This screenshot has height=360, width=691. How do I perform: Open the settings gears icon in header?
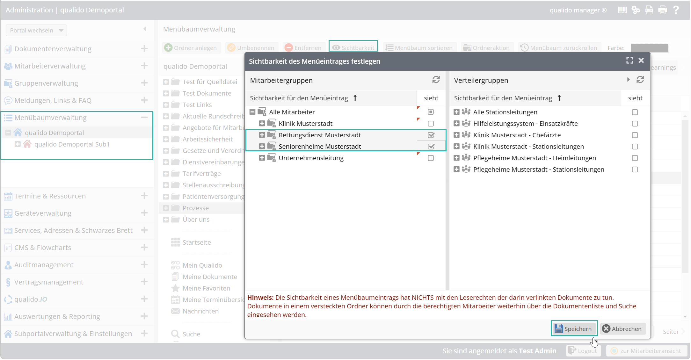pyautogui.click(x=636, y=10)
